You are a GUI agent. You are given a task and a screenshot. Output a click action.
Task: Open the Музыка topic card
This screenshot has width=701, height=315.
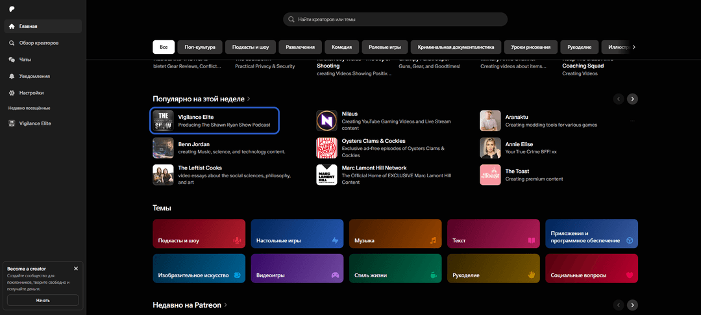pyautogui.click(x=395, y=234)
